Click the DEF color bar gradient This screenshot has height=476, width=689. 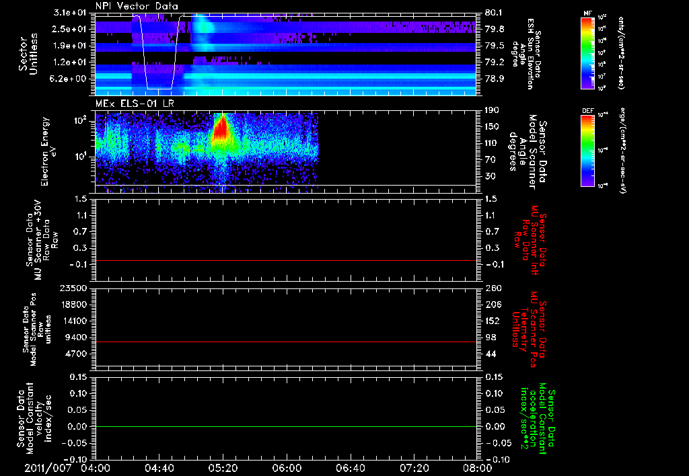coord(587,150)
